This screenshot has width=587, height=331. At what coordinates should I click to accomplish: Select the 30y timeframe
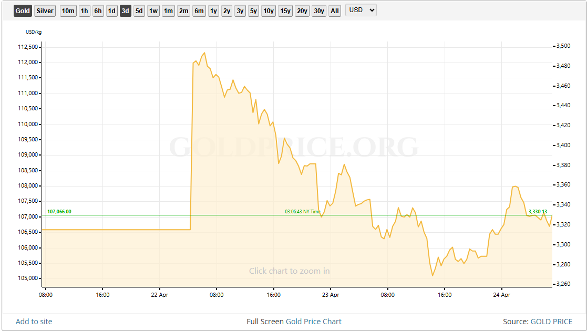click(x=318, y=11)
